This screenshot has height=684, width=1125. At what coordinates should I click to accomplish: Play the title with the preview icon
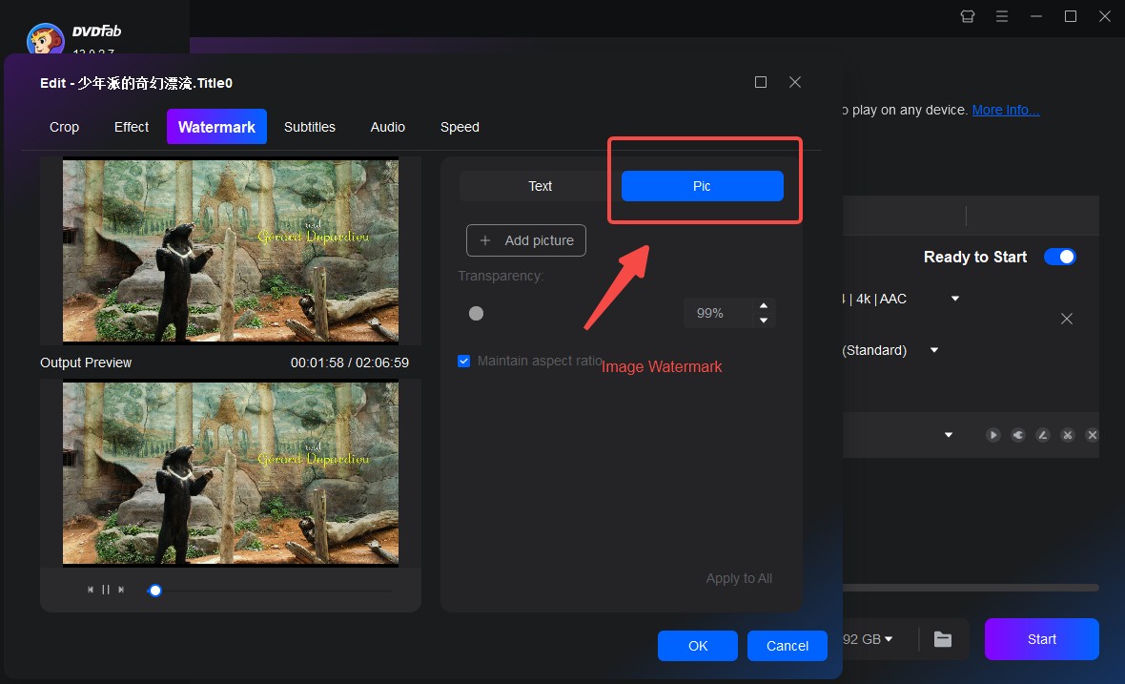pos(993,435)
